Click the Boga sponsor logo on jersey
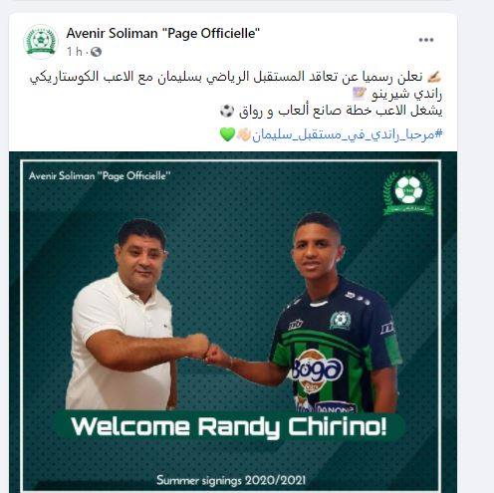 [316, 370]
